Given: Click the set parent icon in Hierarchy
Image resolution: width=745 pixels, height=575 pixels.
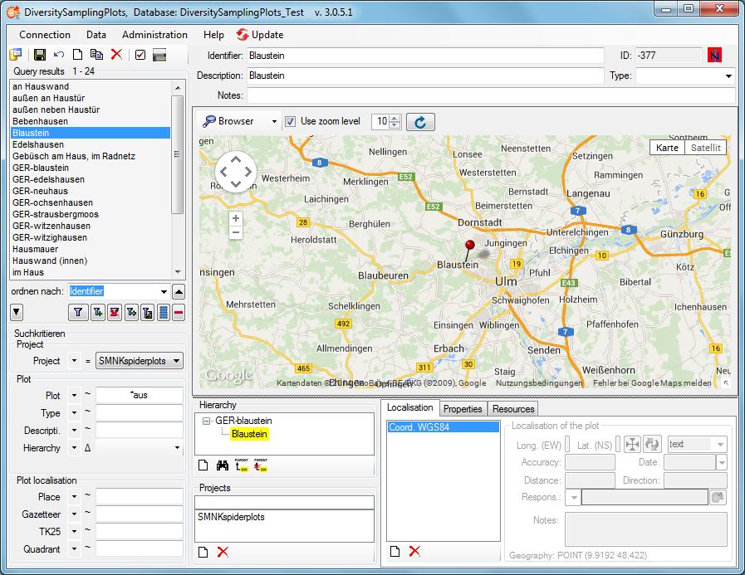Looking at the screenshot, I should click(x=242, y=465).
